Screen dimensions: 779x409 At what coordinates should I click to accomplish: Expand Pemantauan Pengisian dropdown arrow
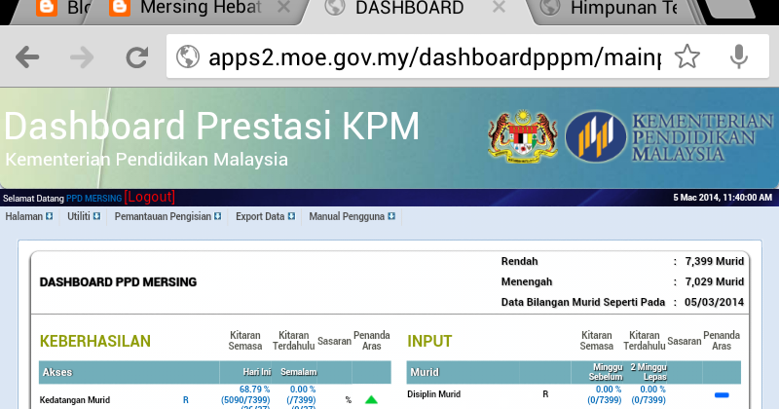(217, 216)
